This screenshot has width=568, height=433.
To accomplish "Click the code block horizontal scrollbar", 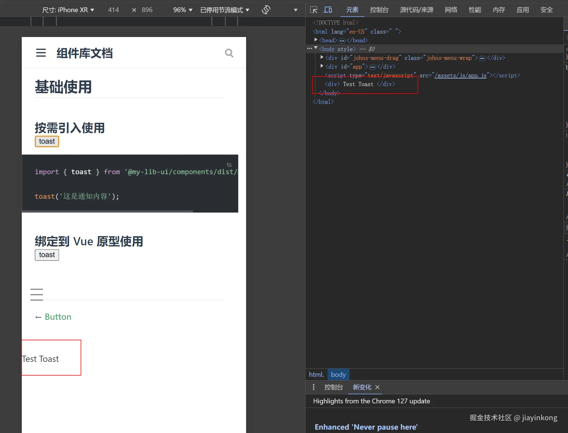I will click(107, 211).
